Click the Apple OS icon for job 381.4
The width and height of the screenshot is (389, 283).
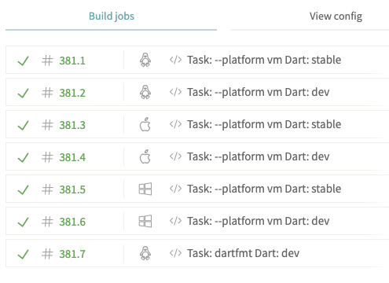[x=145, y=156]
